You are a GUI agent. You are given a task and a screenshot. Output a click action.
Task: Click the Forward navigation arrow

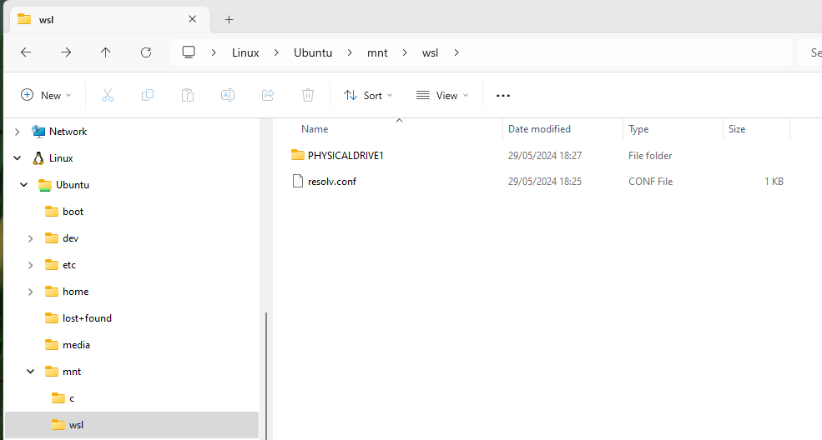(x=66, y=52)
